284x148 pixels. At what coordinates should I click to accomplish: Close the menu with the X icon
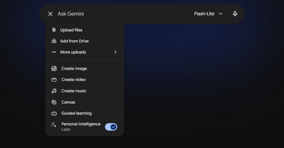tap(50, 14)
